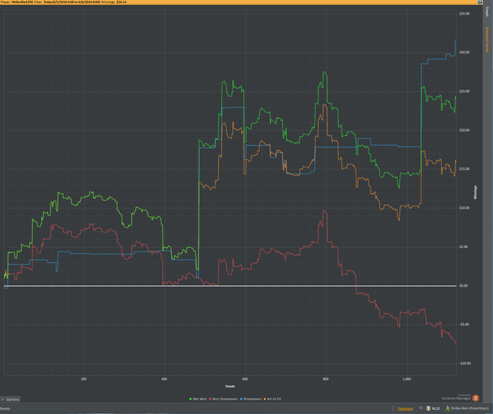
Task: Click the Hands x-axis title
Action: coord(230,387)
